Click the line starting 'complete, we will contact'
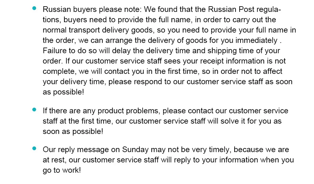The width and height of the screenshot is (314, 184). pyautogui.click(x=162, y=71)
